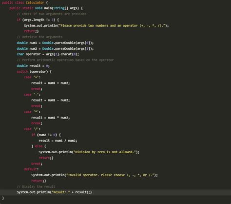Click the "default:" label
Viewport: 231px width, 204px height.
pos(31,169)
